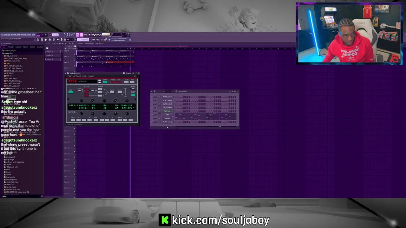Screen dimensions: 406x228
Task: Click the FILTER block button in SQ8L
Action: [112, 92]
